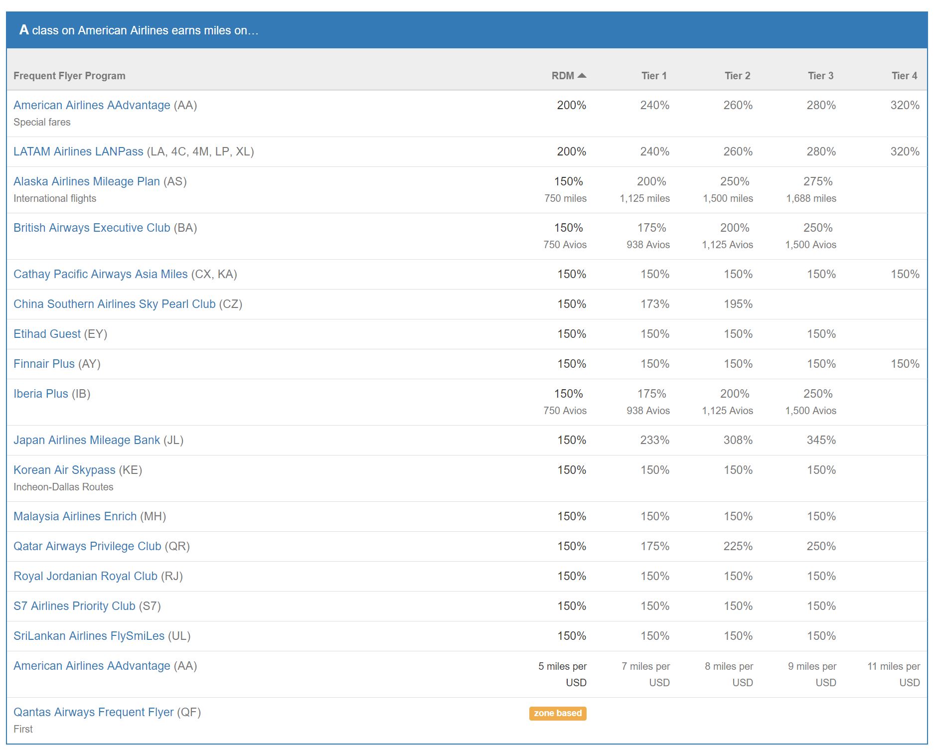Open Japan Airlines Mileage Bank link

point(87,440)
